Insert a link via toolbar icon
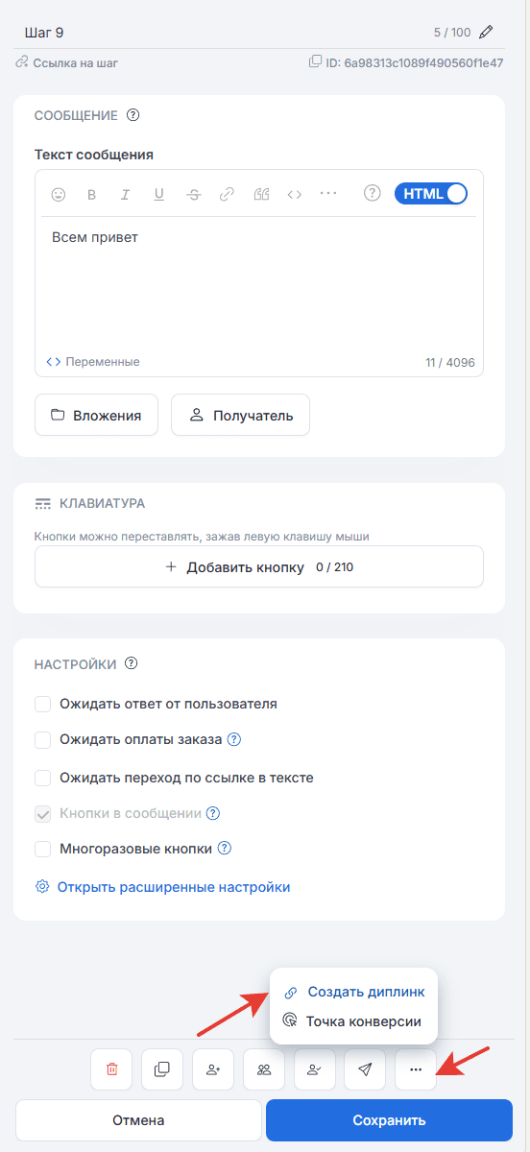Screen dimensions: 530x1152 coord(227,194)
